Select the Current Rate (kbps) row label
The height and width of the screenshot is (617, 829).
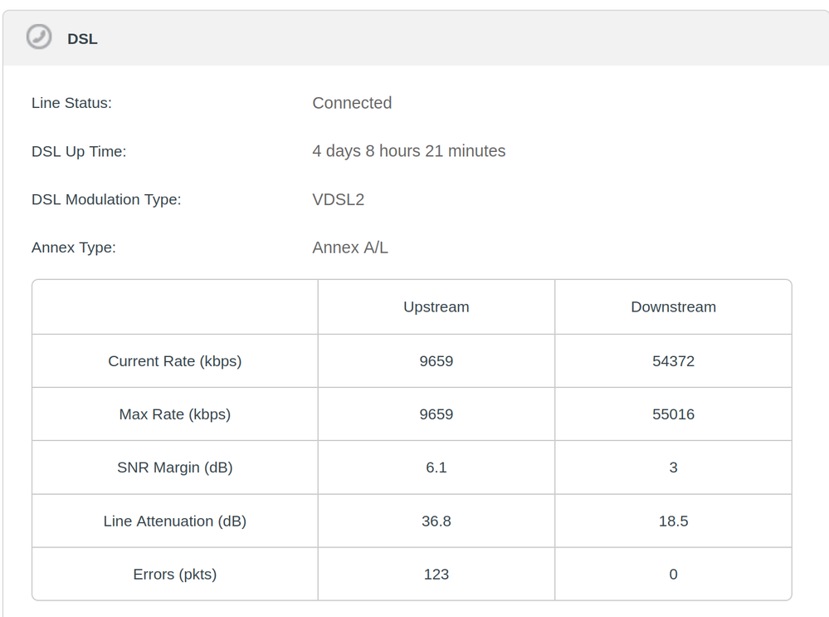[x=174, y=361]
